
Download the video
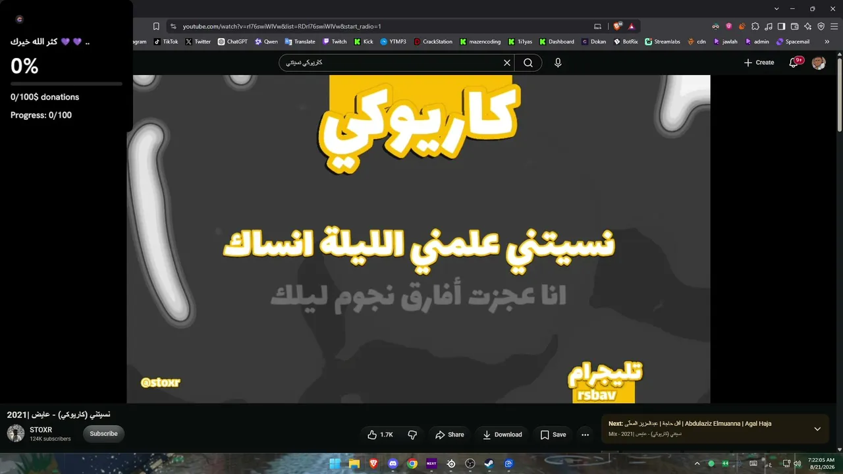pyautogui.click(x=503, y=434)
